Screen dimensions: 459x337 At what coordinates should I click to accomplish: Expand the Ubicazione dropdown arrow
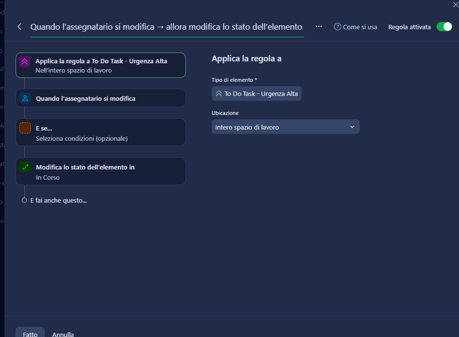click(352, 127)
